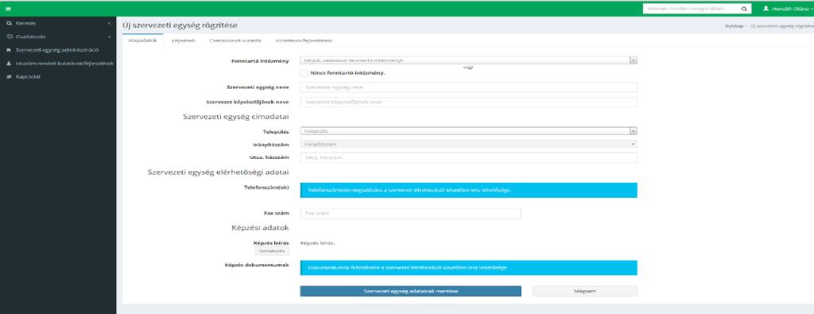Focus the Fax szám field
Image resolution: width=814 pixels, height=314 pixels.
[410, 213]
